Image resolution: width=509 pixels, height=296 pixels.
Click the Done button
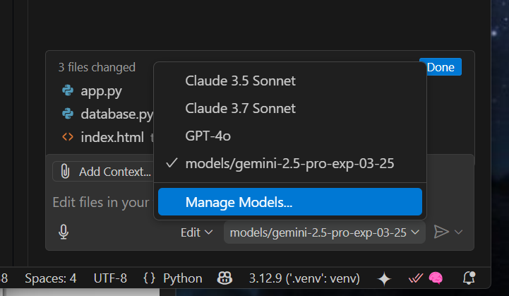point(441,67)
